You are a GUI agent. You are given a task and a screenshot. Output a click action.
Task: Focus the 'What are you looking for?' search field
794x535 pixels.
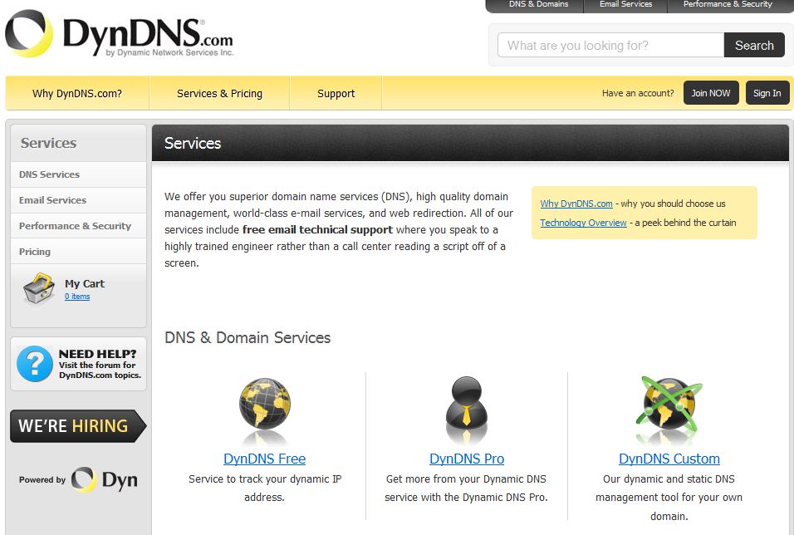click(610, 46)
